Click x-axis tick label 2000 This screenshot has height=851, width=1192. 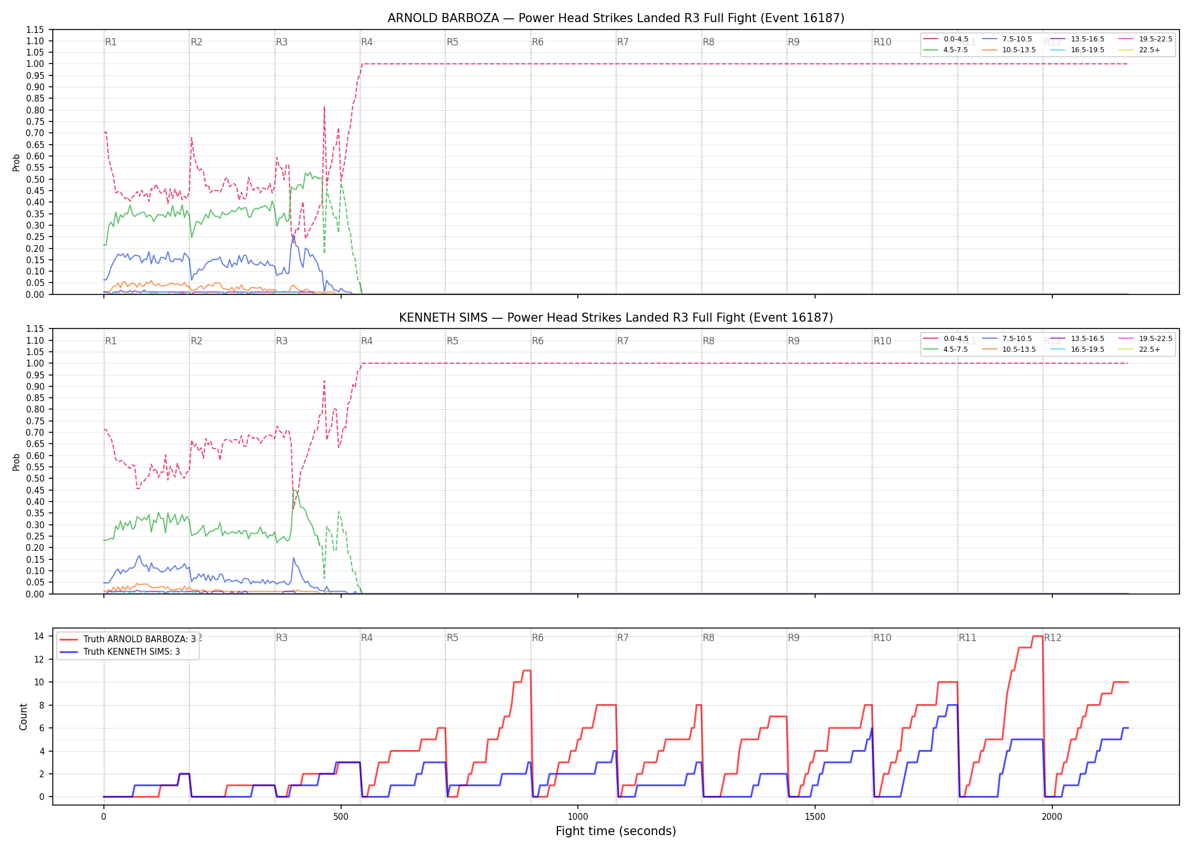pyautogui.click(x=1052, y=817)
